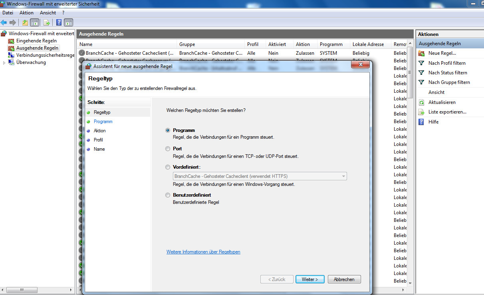Click the 'Nein' cell in first row

pos(273,53)
